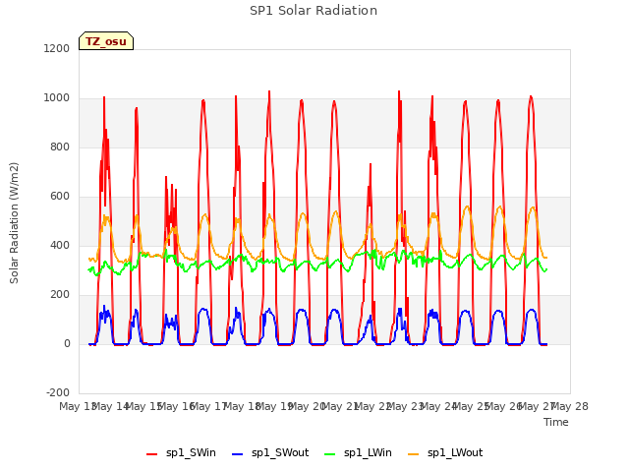
Task: Click the May 20 x-axis tick label
Action: click(x=307, y=406)
